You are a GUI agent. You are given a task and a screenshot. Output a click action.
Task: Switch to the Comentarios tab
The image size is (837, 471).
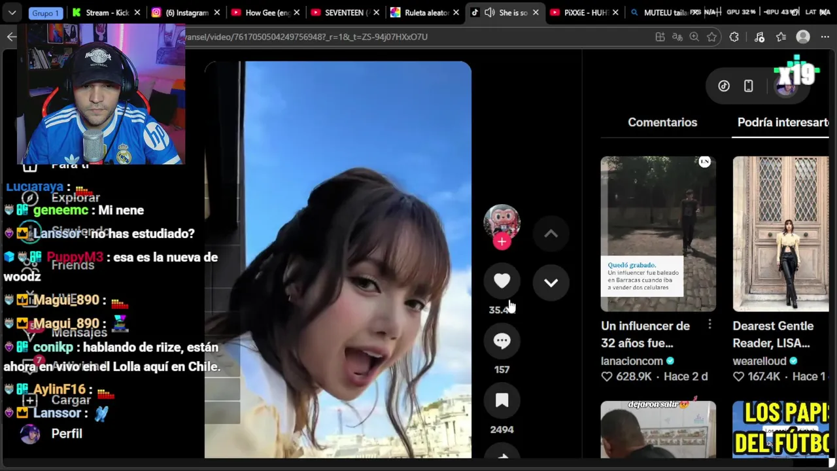pyautogui.click(x=662, y=122)
